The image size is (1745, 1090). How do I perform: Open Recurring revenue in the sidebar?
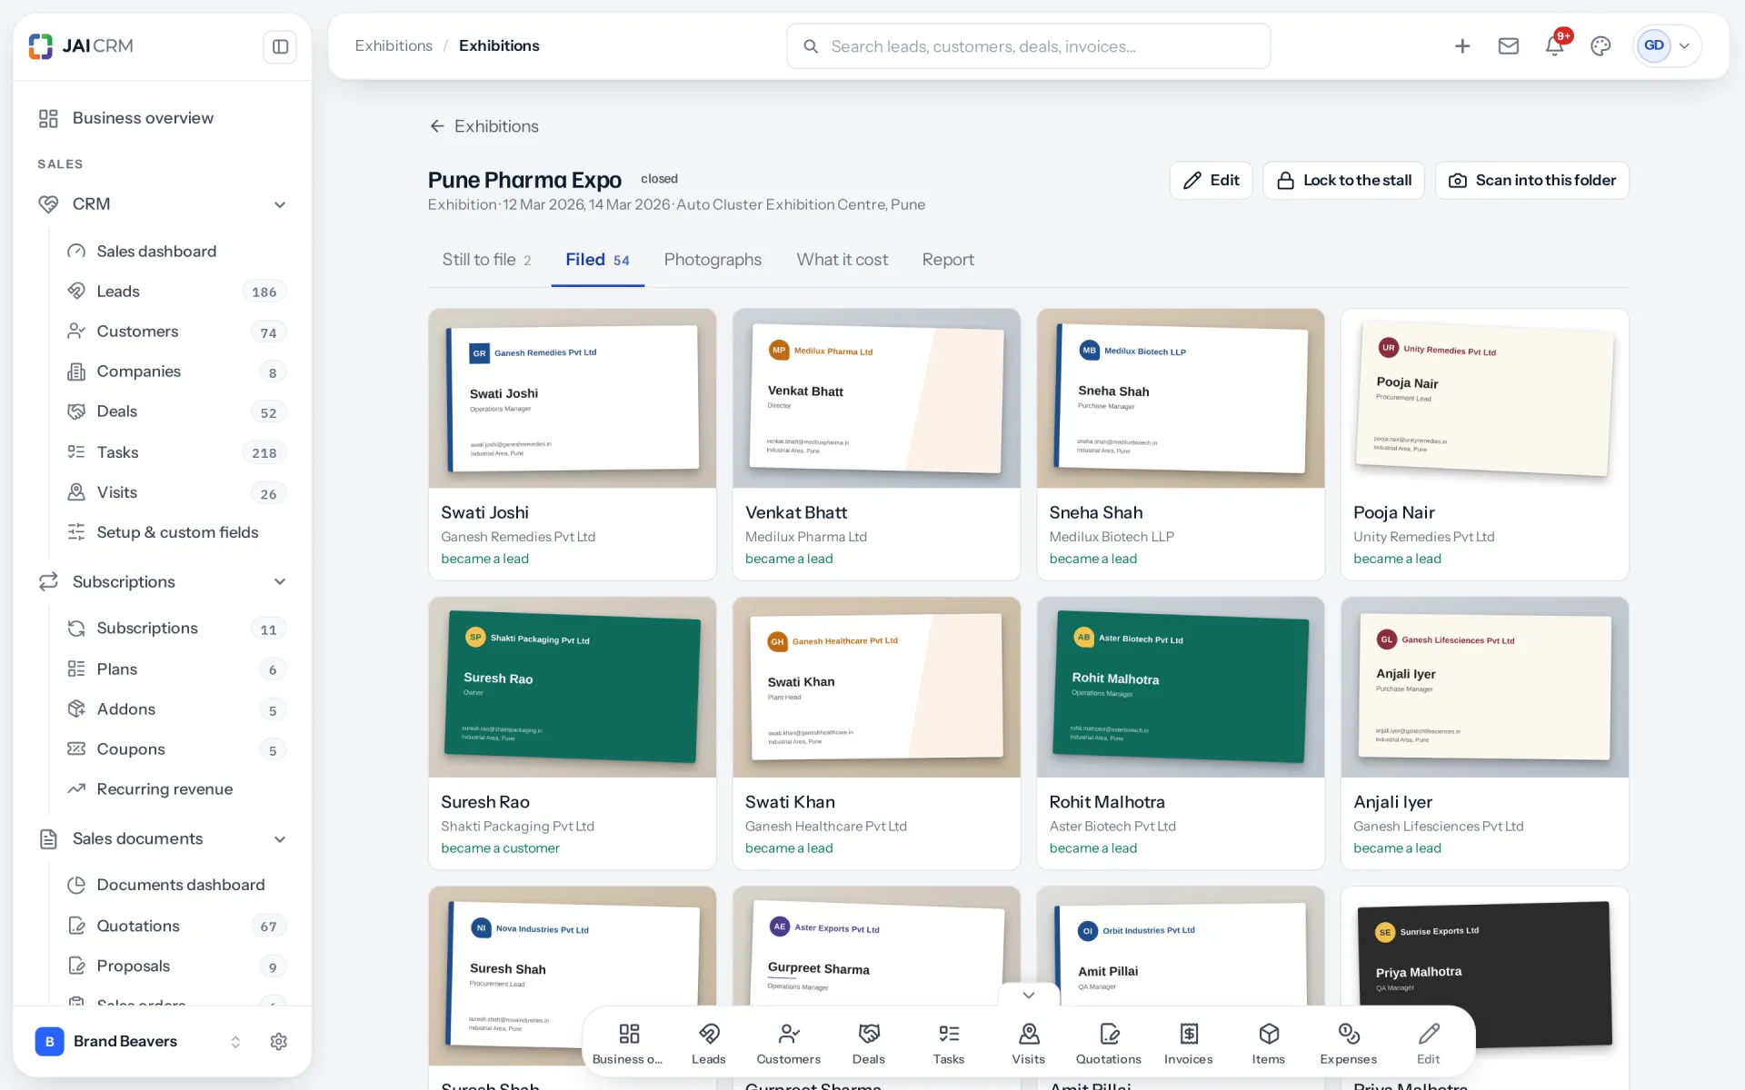(178, 789)
